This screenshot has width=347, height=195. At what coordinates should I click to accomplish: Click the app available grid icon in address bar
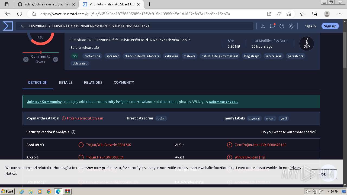269,14
